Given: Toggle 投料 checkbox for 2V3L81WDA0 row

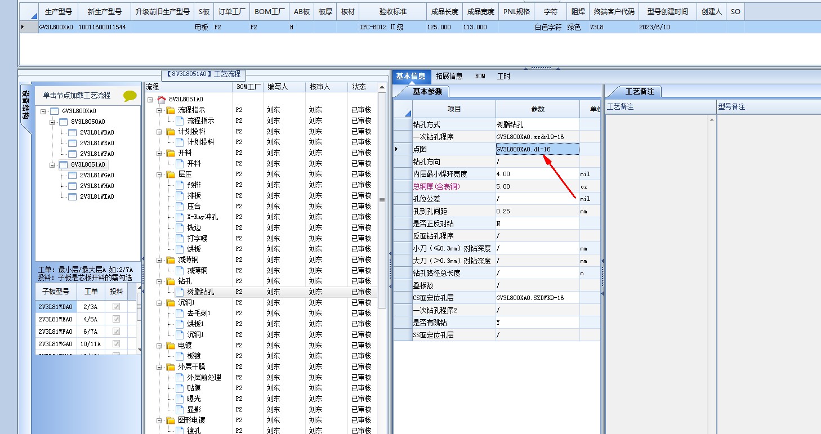Looking at the screenshot, I should pos(117,307).
